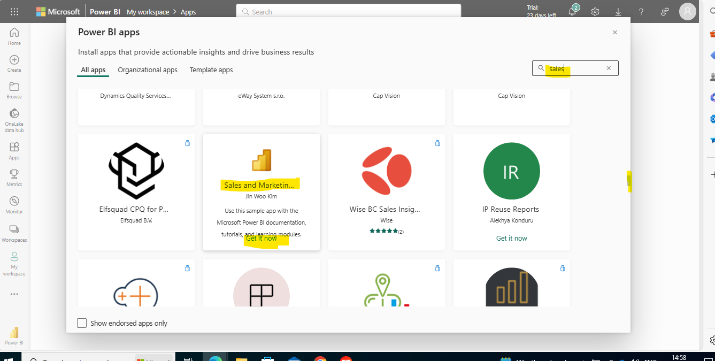715x361 pixels.
Task: Show more navigation options via ellipsis
Action: (14, 294)
